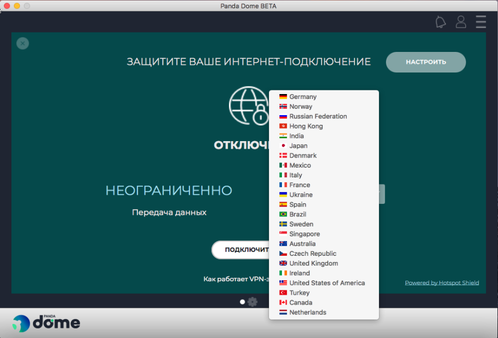
Task: Pick Mexico in the country menu
Action: [324, 165]
